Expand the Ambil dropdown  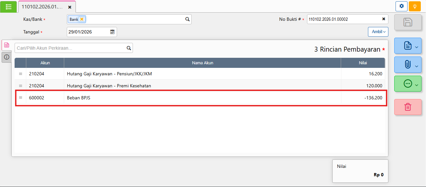point(378,32)
